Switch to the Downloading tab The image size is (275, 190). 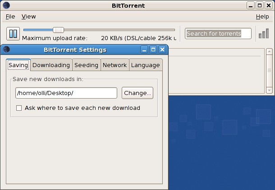click(x=51, y=65)
